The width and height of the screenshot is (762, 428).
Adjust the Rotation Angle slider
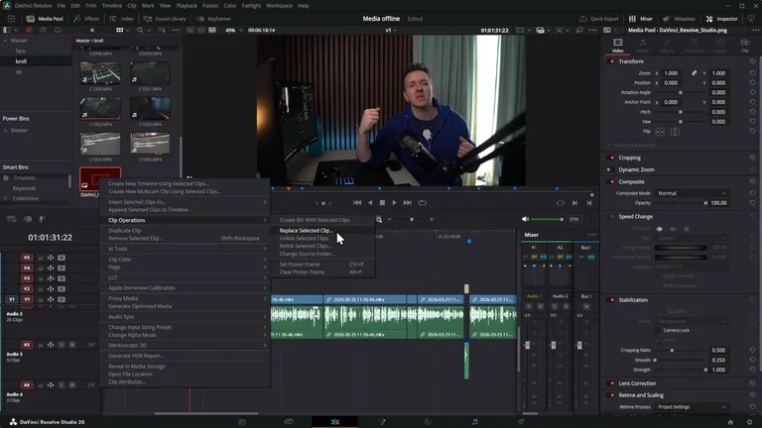pos(681,93)
